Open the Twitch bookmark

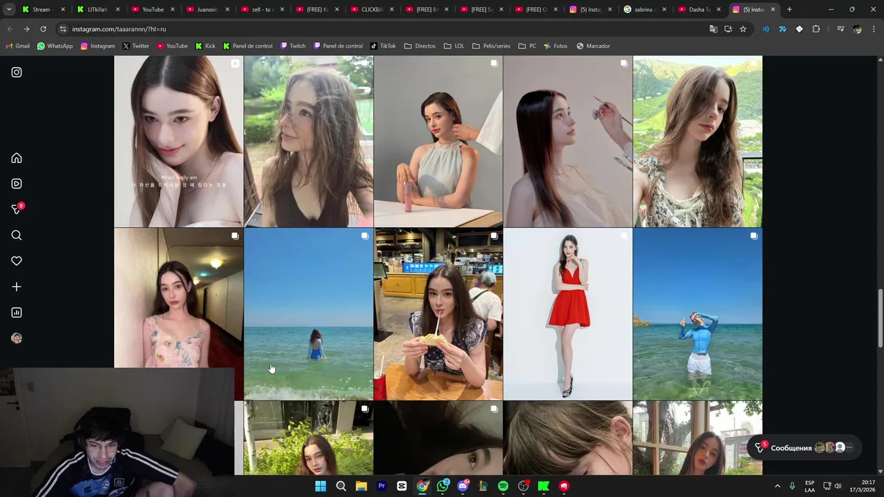click(x=293, y=46)
